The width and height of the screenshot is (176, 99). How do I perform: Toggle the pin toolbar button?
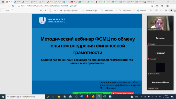[x=171, y=10]
